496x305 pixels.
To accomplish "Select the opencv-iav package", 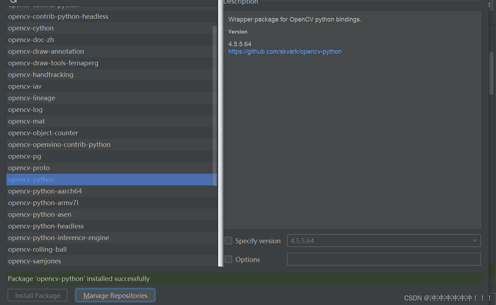I will tap(112, 86).
